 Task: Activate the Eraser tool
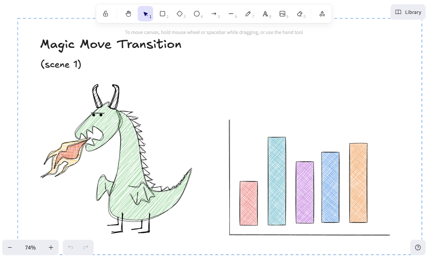tap(300, 13)
